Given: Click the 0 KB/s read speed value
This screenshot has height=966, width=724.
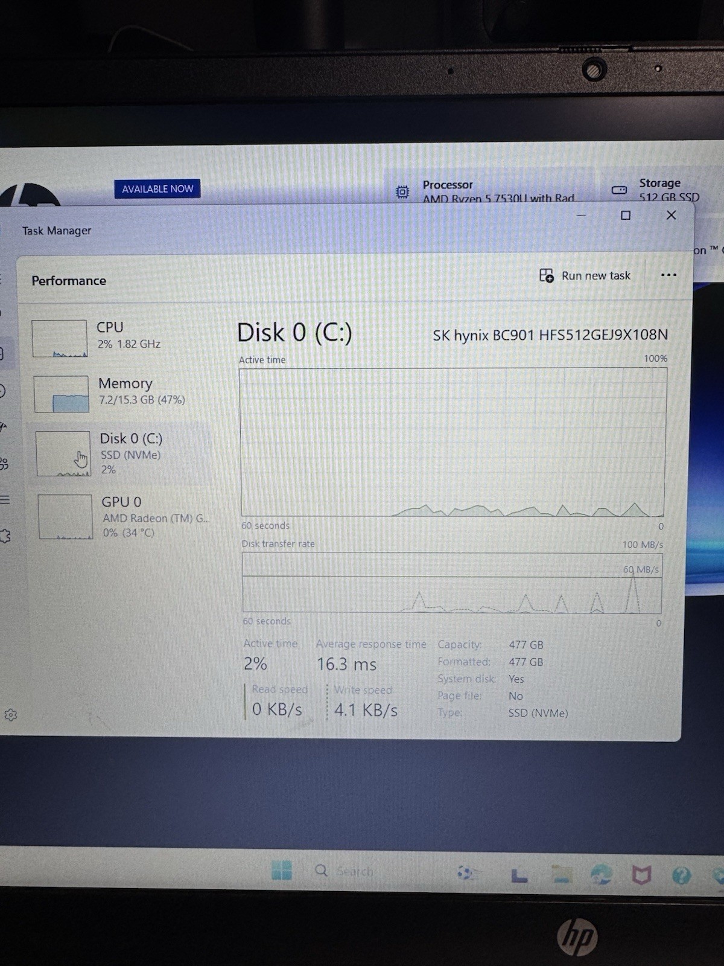Looking at the screenshot, I should (277, 709).
